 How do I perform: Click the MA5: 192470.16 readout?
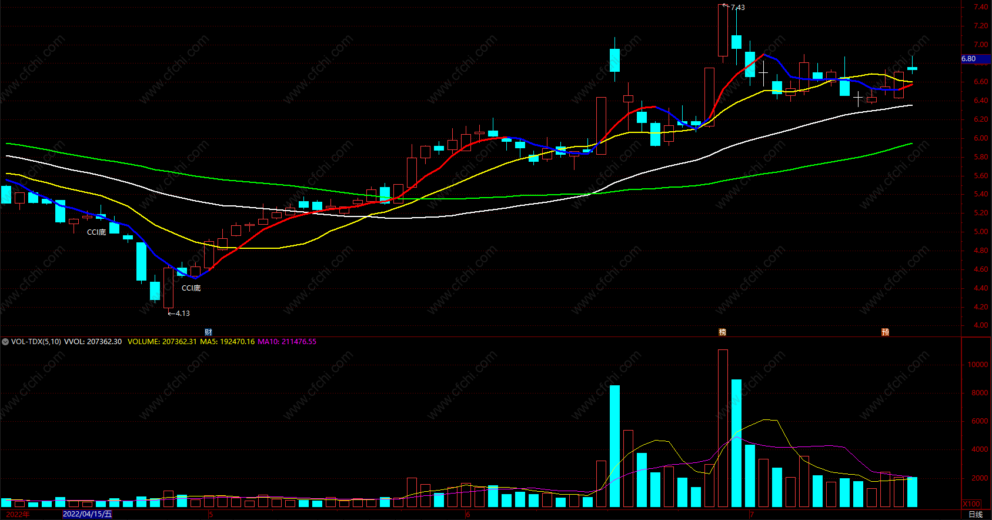228,342
